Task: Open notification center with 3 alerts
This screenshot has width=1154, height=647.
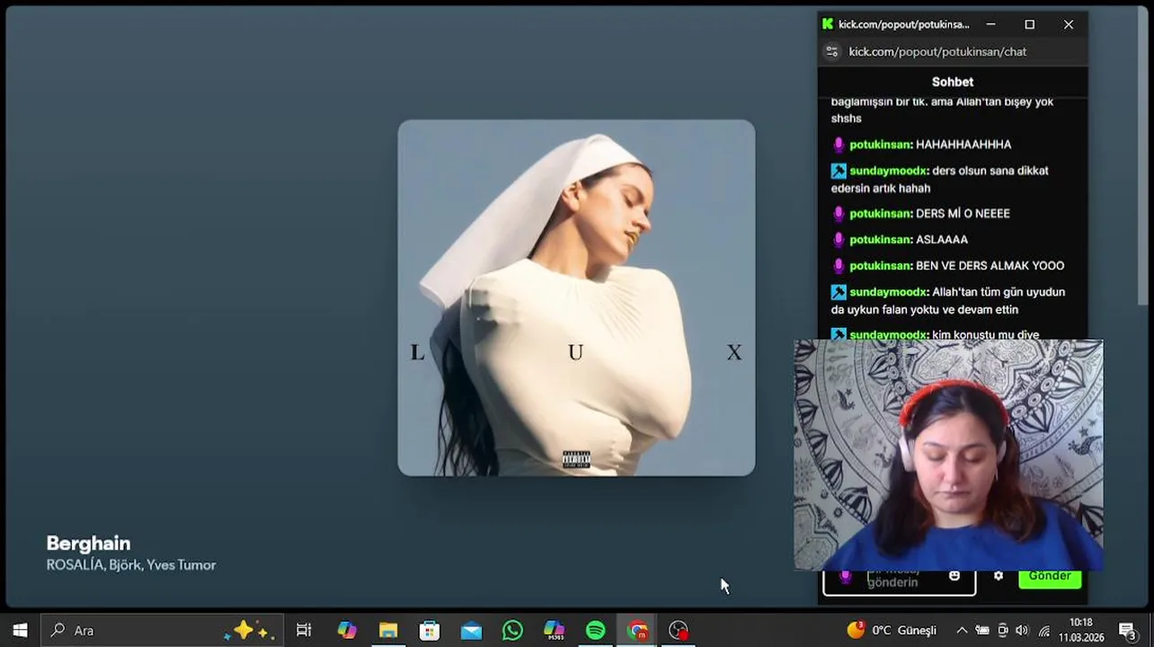Action: click(1127, 631)
